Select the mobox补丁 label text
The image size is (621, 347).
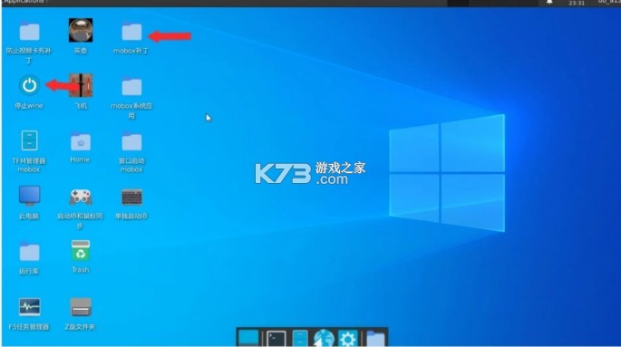pos(131,51)
